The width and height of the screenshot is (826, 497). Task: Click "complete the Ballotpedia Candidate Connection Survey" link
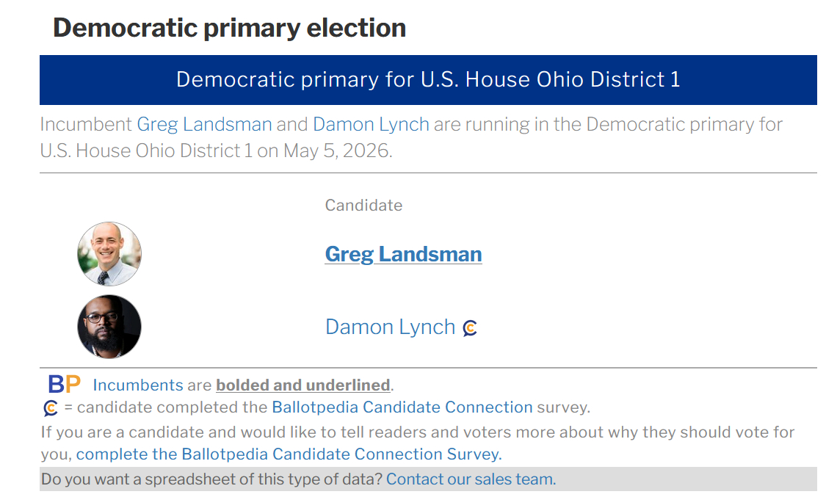click(x=289, y=454)
